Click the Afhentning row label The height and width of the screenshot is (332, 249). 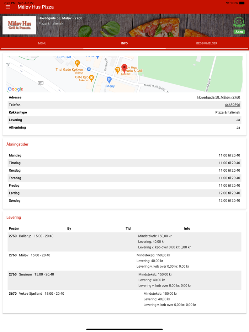coord(17,128)
